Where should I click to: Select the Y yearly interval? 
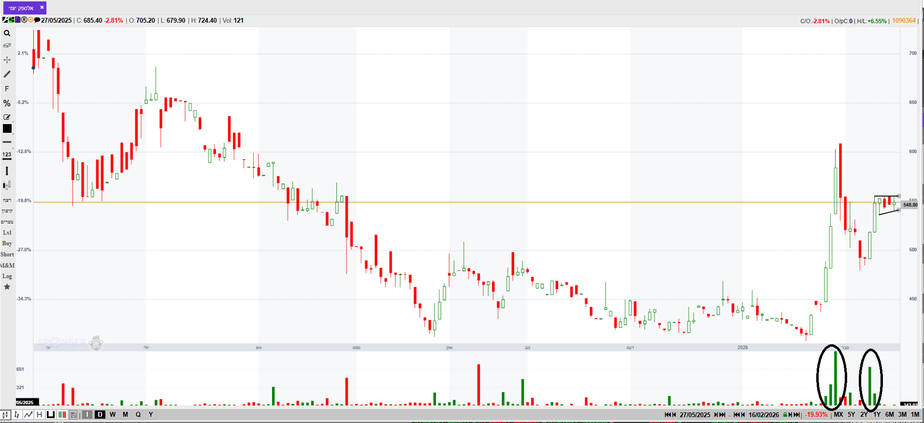151,415
